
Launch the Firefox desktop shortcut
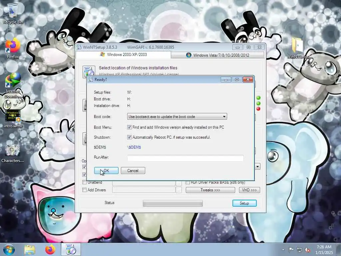pyautogui.click(x=13, y=48)
